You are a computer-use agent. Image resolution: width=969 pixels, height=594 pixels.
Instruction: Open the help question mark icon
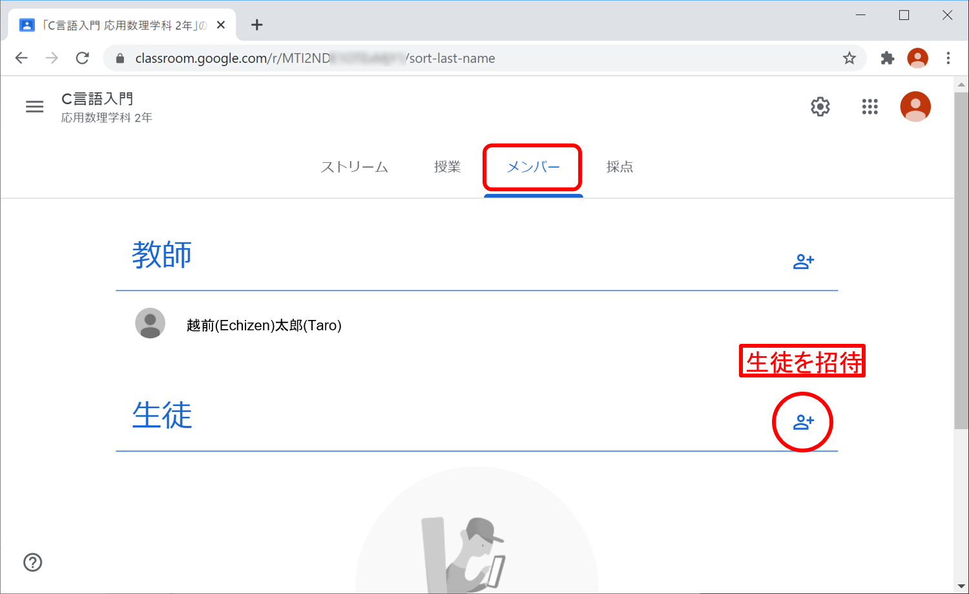pos(33,562)
